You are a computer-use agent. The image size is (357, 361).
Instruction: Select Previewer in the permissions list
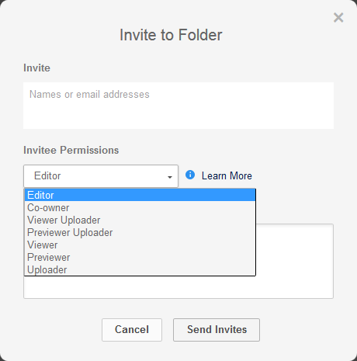pos(140,257)
